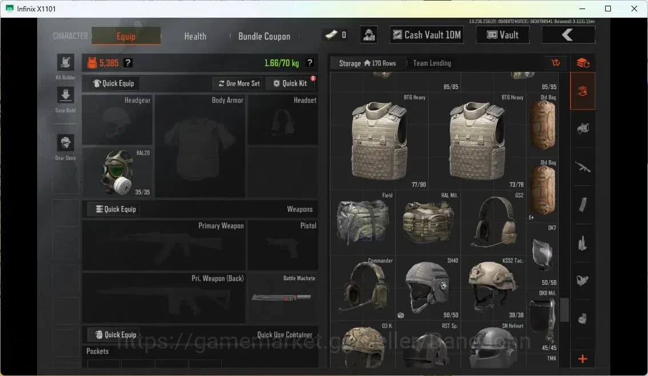Image resolution: width=648 pixels, height=376 pixels.
Task: Maximize the Infinix X1101 window
Action: tap(608, 9)
